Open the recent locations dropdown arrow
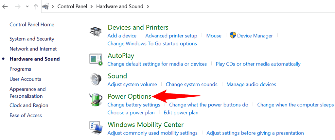This screenshot has width=335, height=140. [27, 7]
